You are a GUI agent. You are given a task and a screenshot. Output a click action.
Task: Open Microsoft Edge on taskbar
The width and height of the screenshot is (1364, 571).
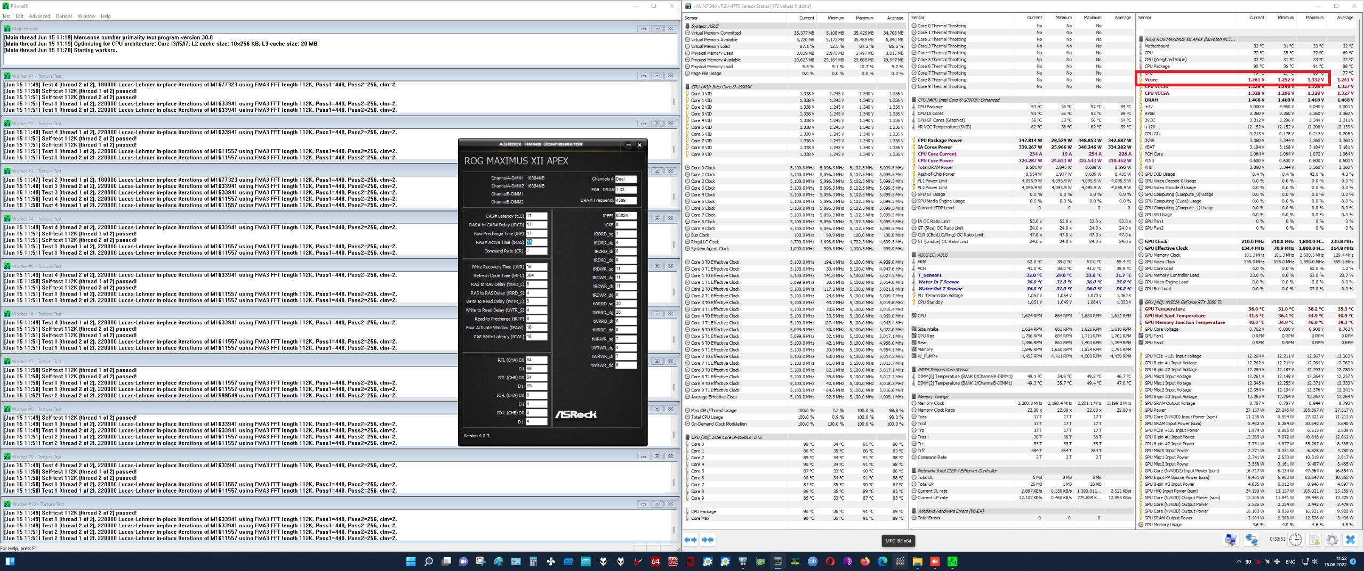(x=882, y=561)
